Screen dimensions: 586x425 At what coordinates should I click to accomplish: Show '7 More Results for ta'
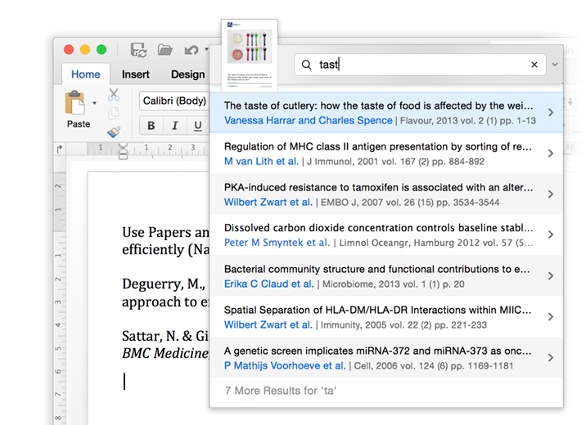point(281,391)
